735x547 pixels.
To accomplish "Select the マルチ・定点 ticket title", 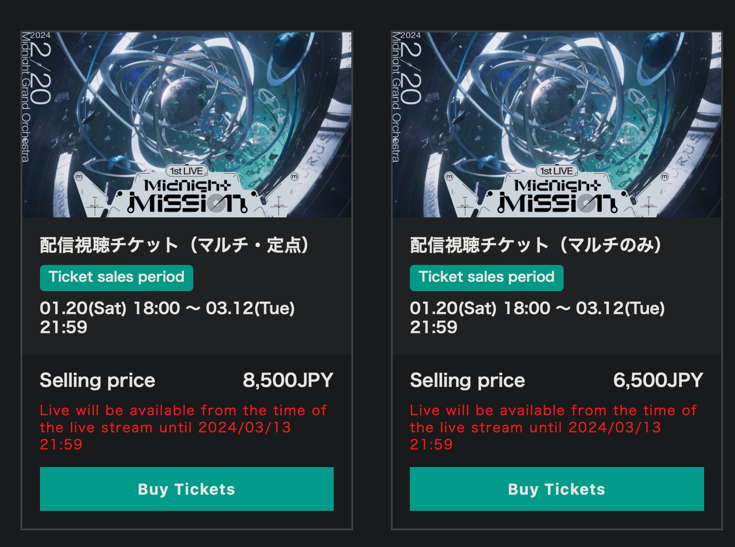I will (x=175, y=245).
